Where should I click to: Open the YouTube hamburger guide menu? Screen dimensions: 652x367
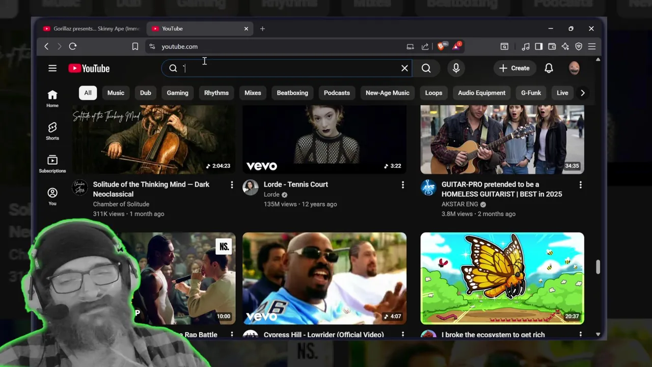tap(52, 68)
